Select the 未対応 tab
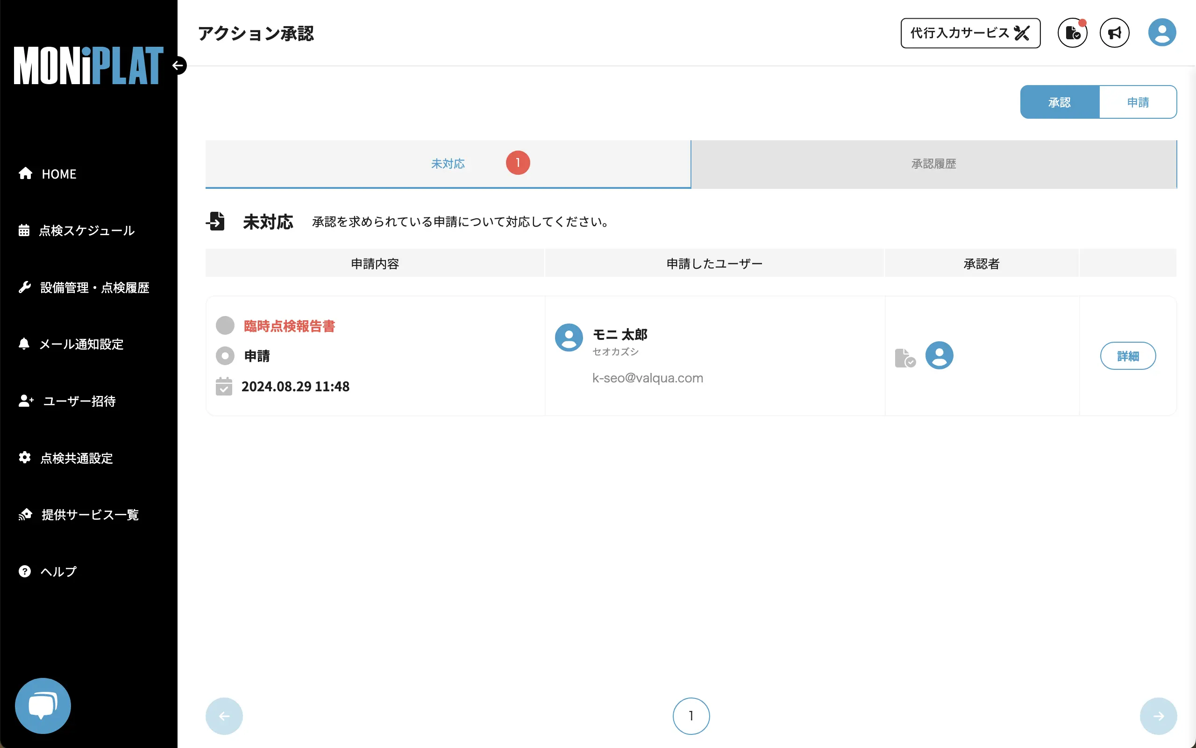 pyautogui.click(x=448, y=164)
